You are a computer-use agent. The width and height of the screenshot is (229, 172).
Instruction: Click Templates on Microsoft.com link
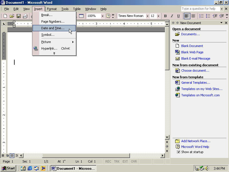click(200, 95)
